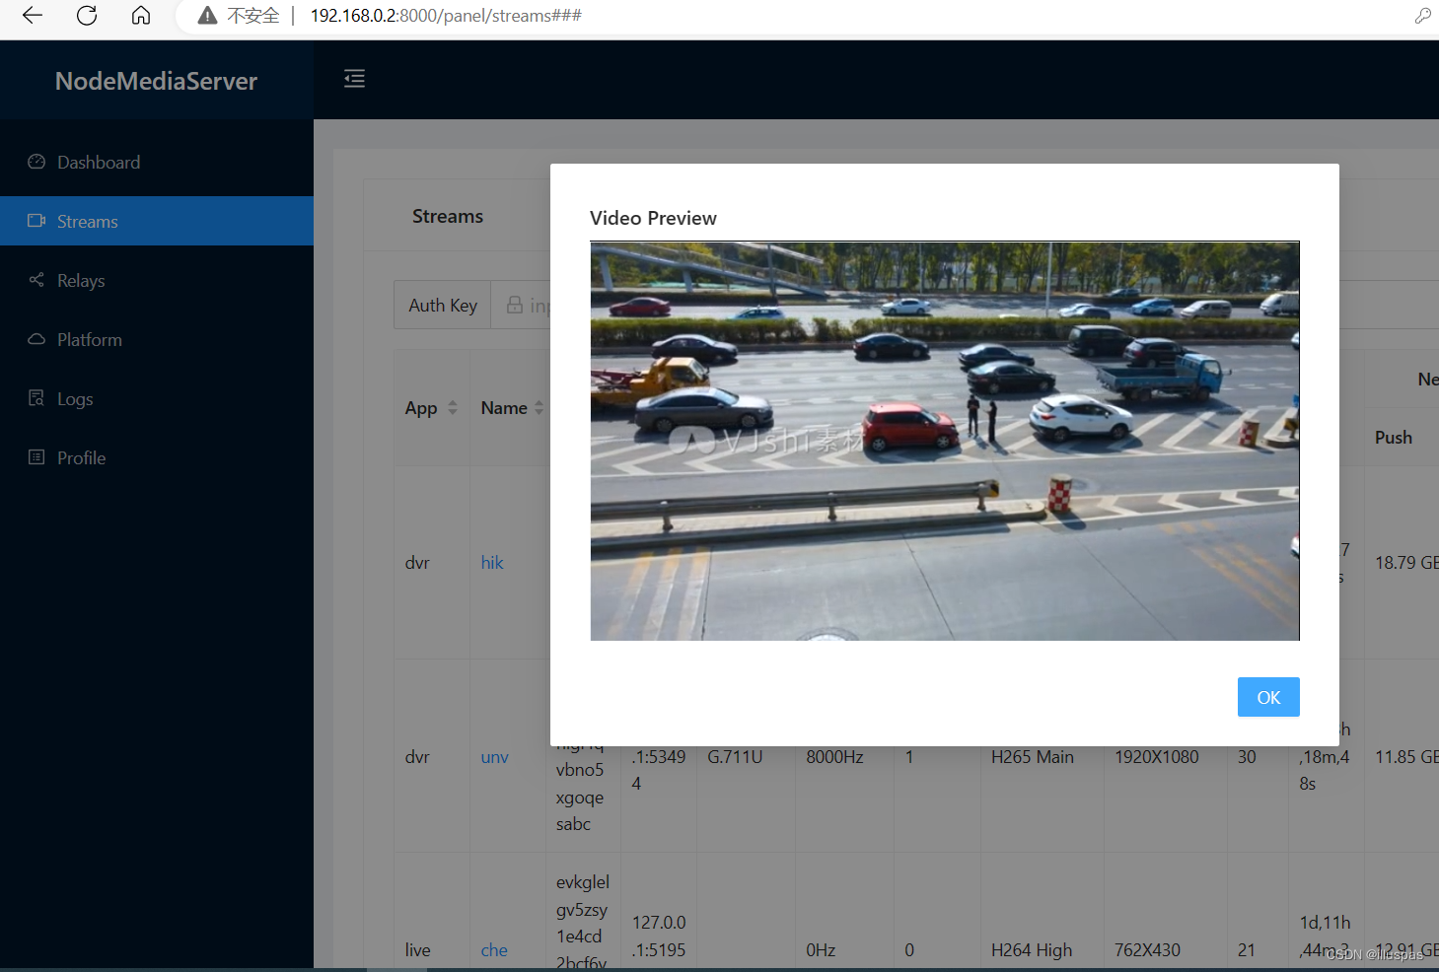Go to browser home page icon
Screen dimensions: 1439x972
point(141,16)
